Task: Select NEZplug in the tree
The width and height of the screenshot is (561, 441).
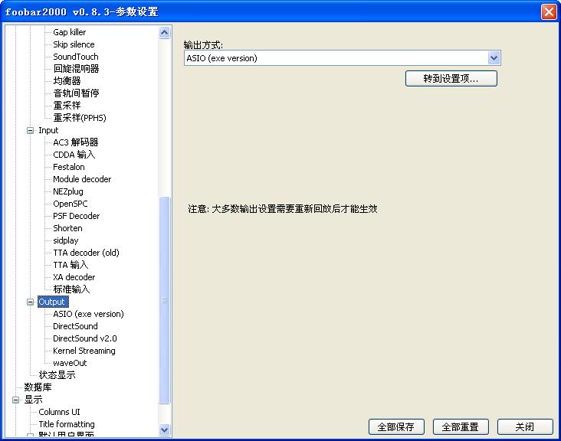Action: [x=68, y=191]
